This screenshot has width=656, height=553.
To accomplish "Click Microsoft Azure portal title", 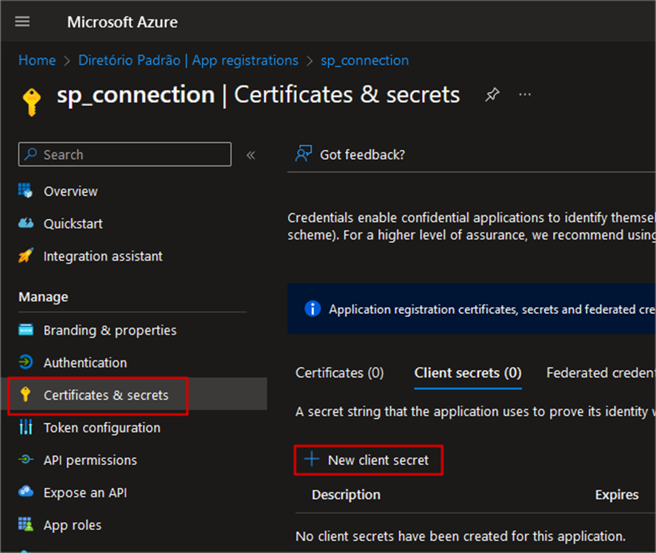I will tap(122, 21).
